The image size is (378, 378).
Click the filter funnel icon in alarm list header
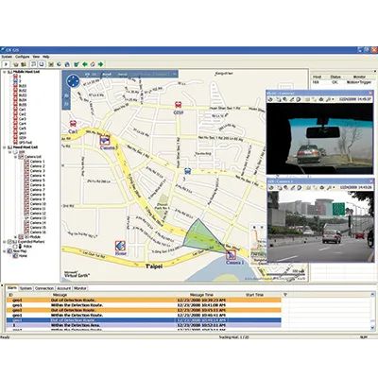(285, 295)
